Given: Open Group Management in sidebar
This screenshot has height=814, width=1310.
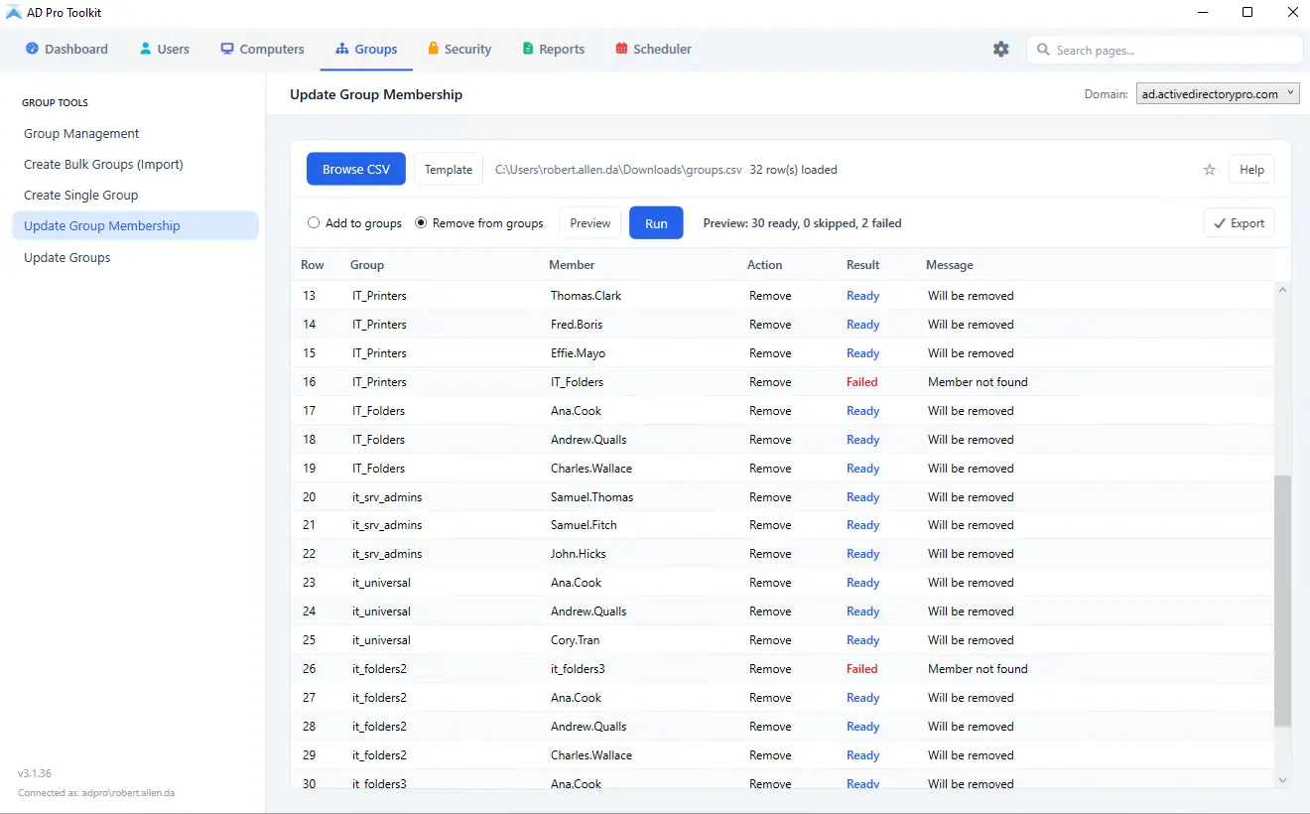Looking at the screenshot, I should [135, 133].
